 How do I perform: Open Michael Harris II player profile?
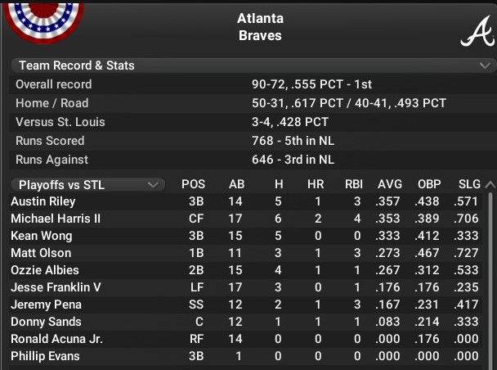56,219
